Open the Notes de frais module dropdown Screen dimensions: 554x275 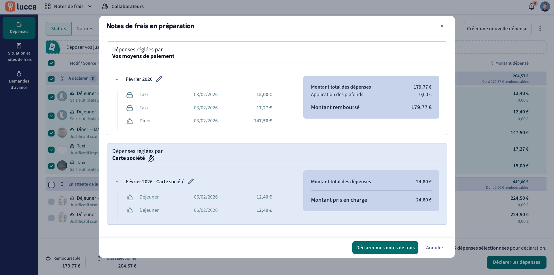(x=68, y=6)
